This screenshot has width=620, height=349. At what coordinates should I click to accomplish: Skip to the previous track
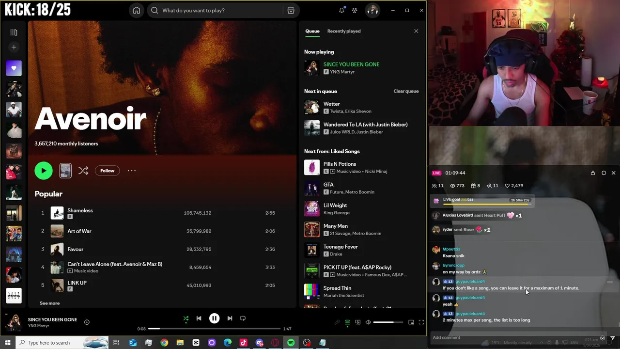point(199,318)
